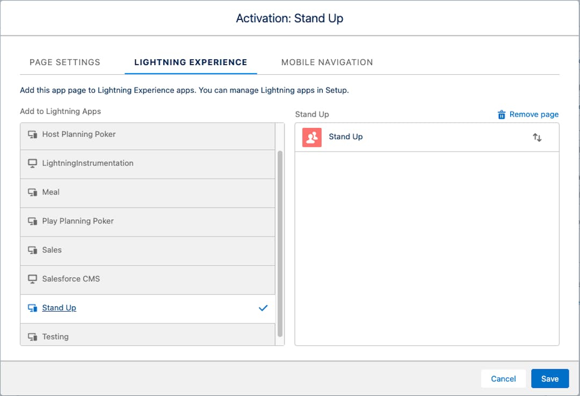Save the activation changes
This screenshot has width=580, height=396.
click(x=549, y=378)
